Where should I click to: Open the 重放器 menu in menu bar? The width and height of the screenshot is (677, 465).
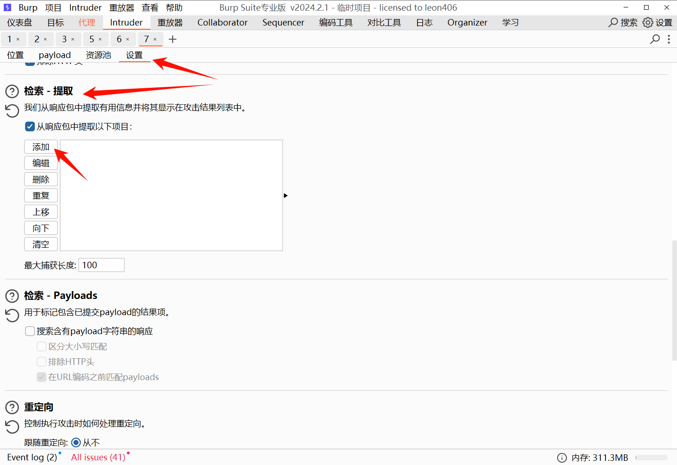click(x=122, y=7)
